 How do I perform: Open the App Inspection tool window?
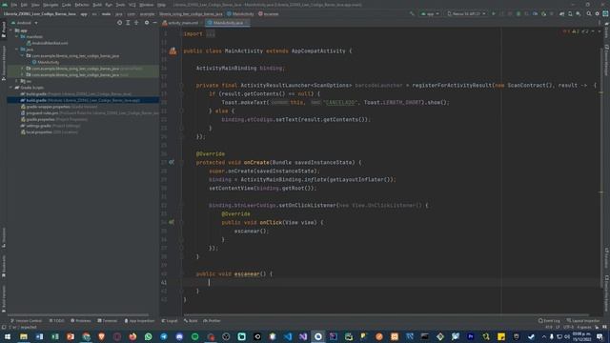[139, 321]
